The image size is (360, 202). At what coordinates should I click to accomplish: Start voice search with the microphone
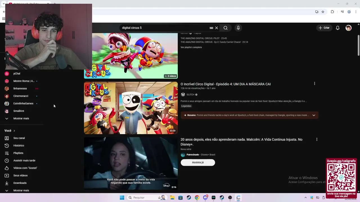238,28
